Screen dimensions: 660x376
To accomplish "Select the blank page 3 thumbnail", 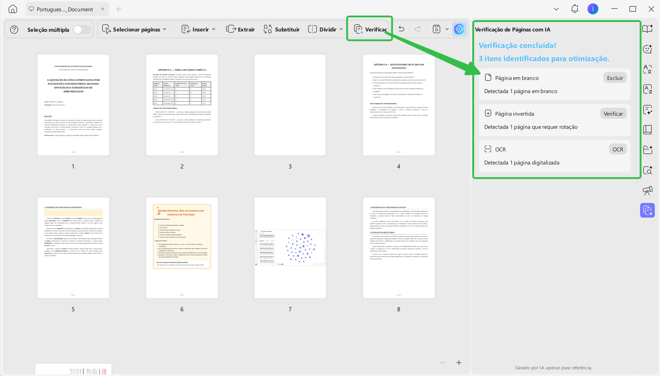I will point(290,105).
